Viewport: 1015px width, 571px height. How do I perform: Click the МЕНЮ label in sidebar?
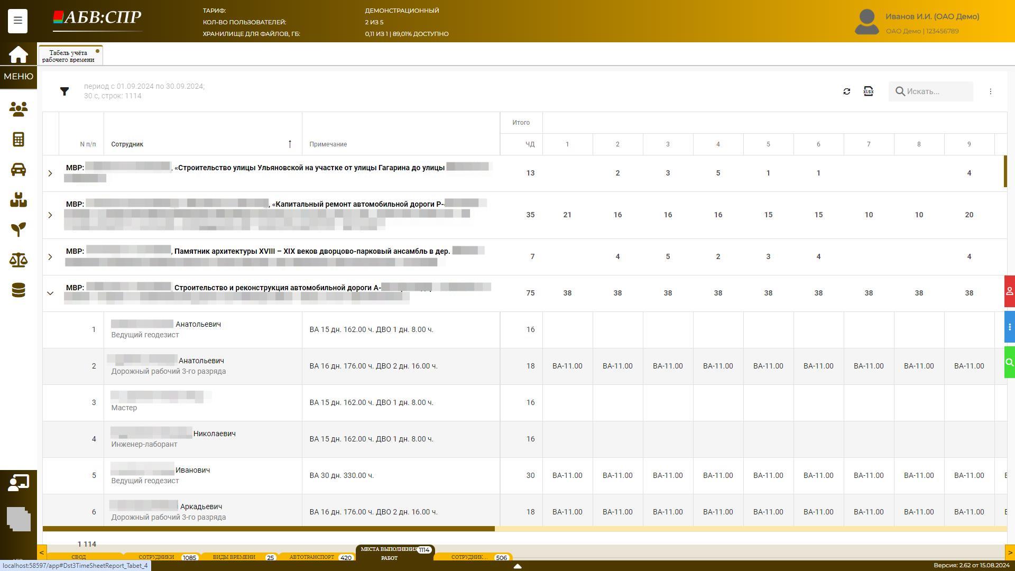(x=19, y=77)
